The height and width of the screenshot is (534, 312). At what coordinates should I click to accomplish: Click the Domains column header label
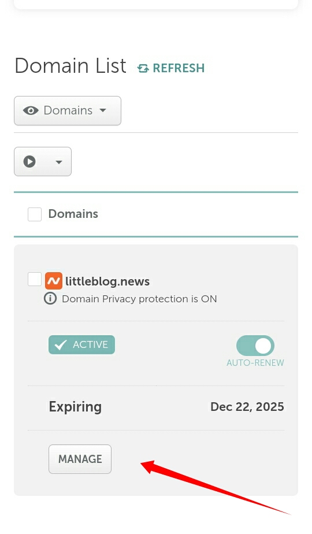73,214
